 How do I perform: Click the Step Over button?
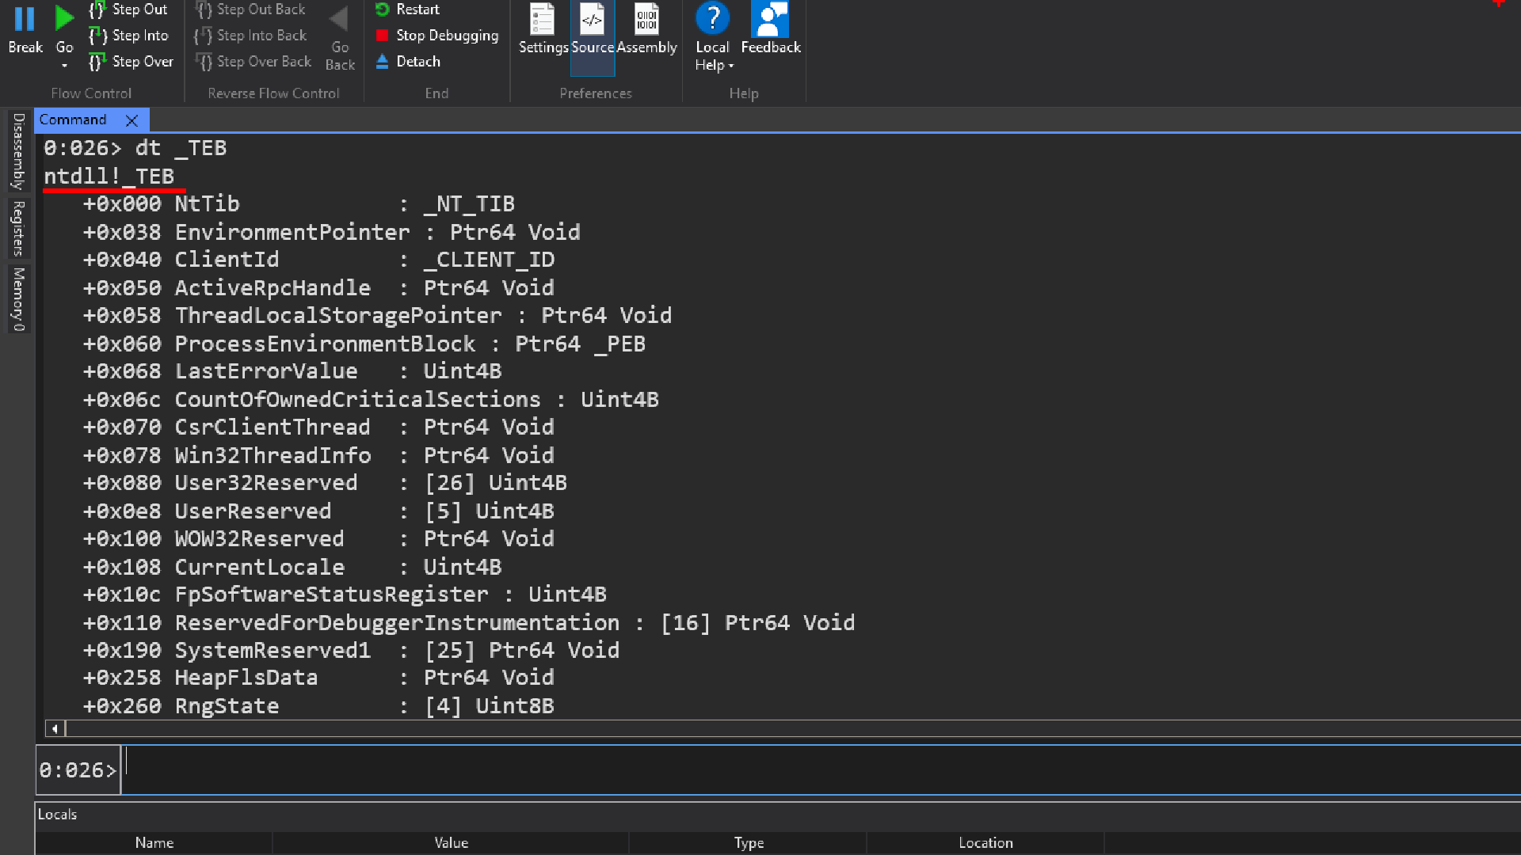click(x=132, y=62)
